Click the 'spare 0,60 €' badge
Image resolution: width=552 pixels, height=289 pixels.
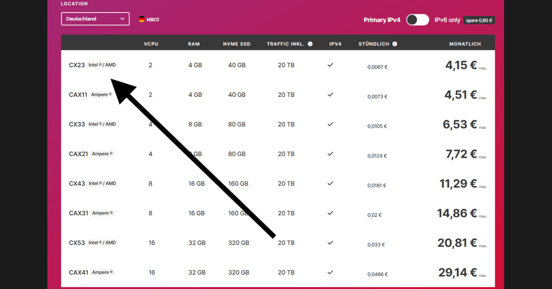pyautogui.click(x=479, y=20)
